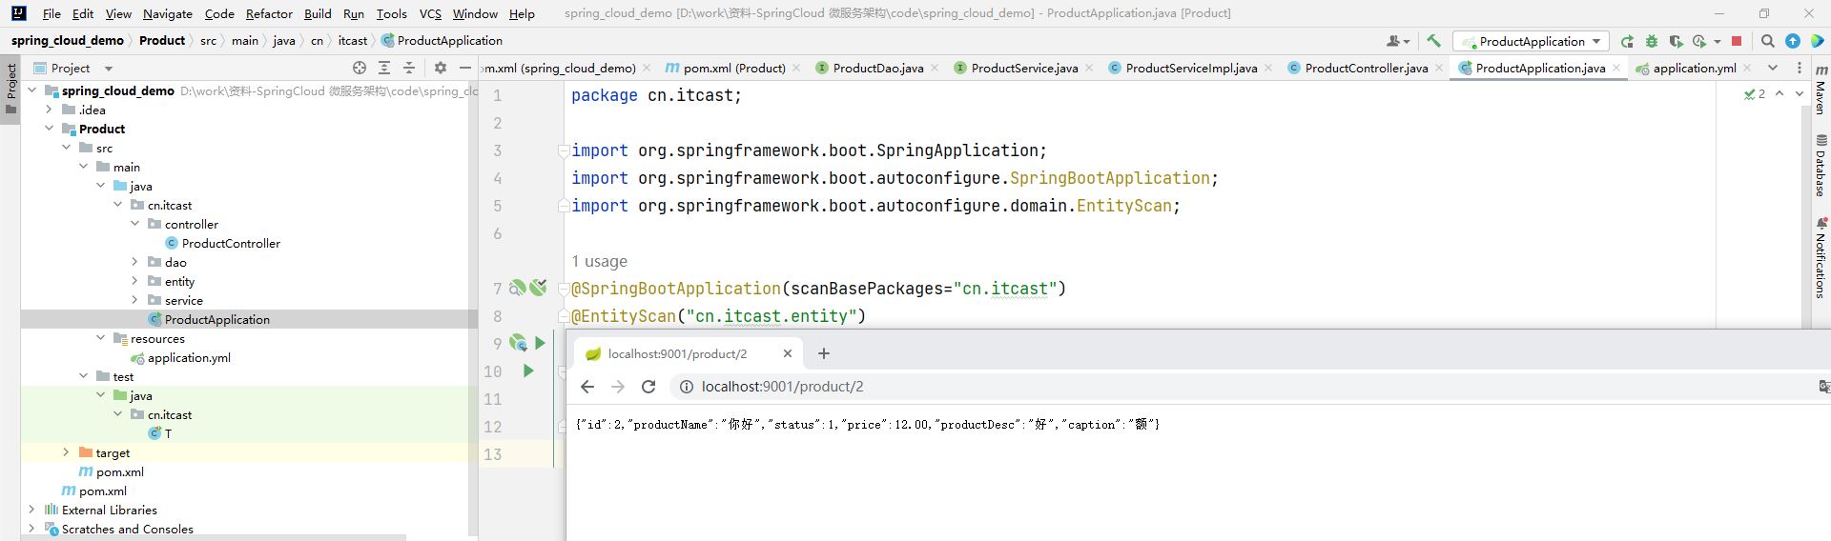The image size is (1831, 541).
Task: Click the run gutter arrow on line 9
Action: point(541,343)
